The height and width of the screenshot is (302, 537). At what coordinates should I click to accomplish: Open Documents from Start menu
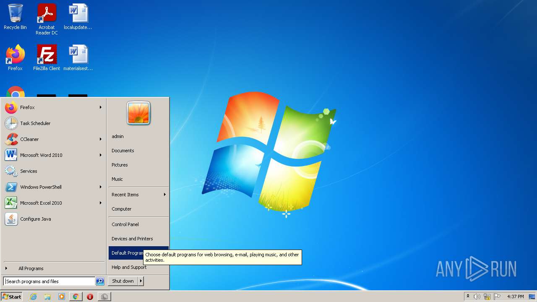[x=138, y=151]
